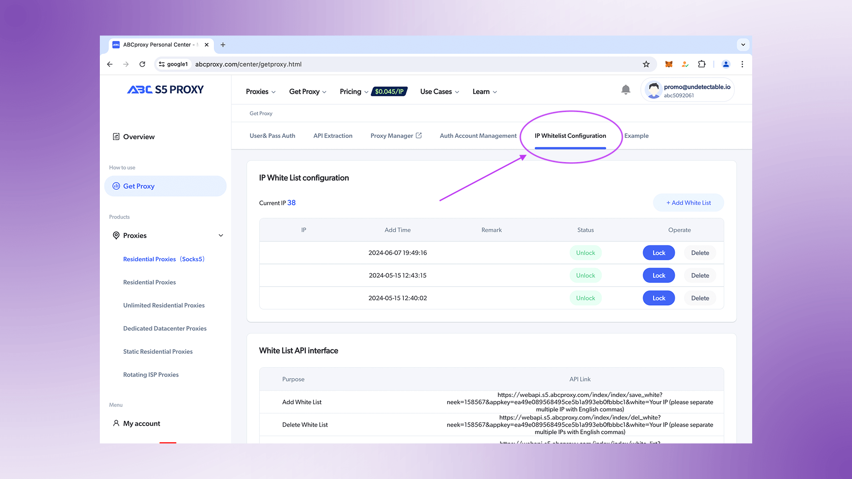Bookmark this page with the star icon
Image resolution: width=852 pixels, height=479 pixels.
(x=646, y=64)
